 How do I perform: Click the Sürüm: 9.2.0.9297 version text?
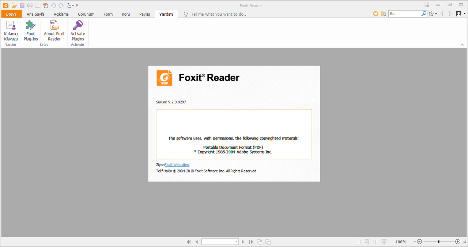[x=171, y=102]
